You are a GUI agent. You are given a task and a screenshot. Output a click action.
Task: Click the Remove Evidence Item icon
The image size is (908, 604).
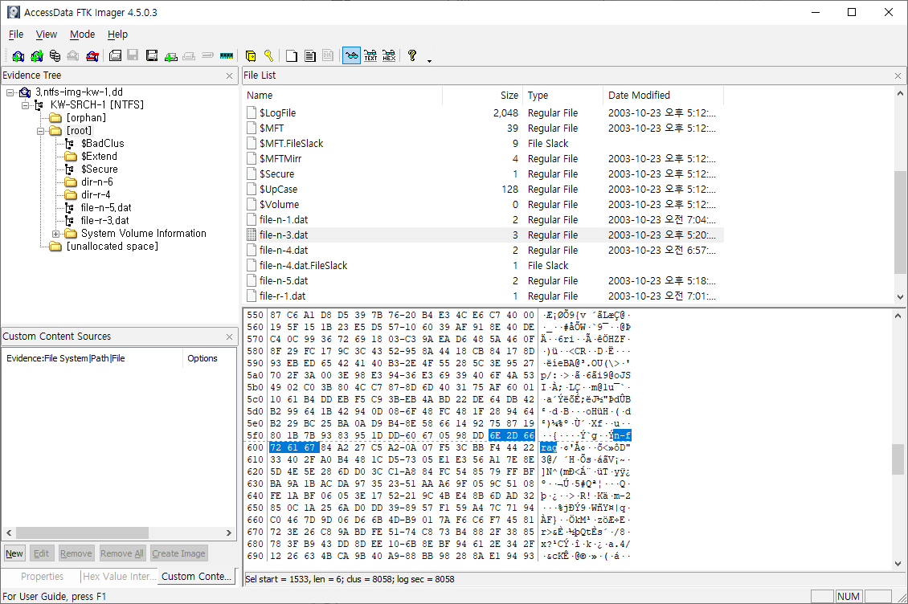(x=73, y=55)
